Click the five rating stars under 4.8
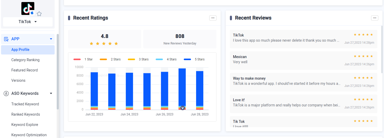This screenshot has height=138, width=384. click(x=104, y=44)
